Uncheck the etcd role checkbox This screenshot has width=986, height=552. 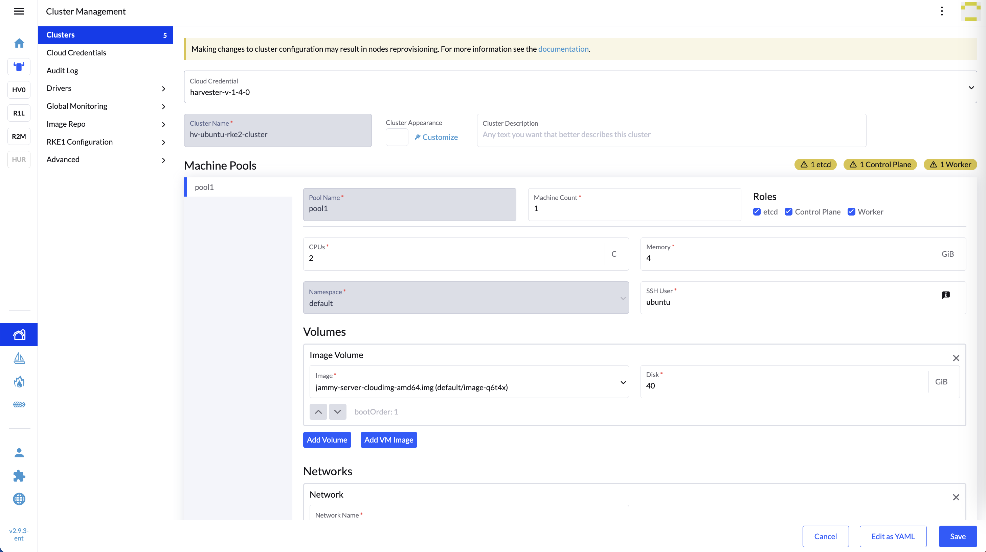pyautogui.click(x=757, y=212)
